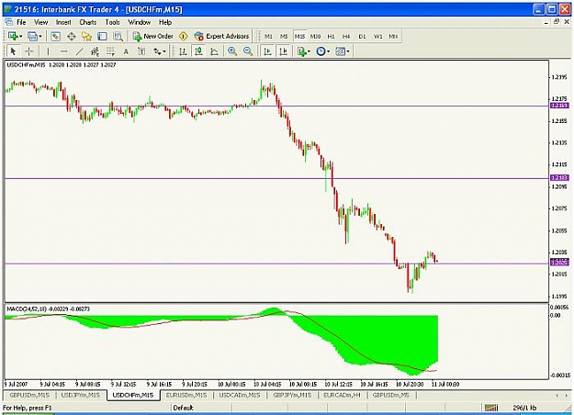Switch timeframe to H1
574x415 pixels.
click(331, 36)
